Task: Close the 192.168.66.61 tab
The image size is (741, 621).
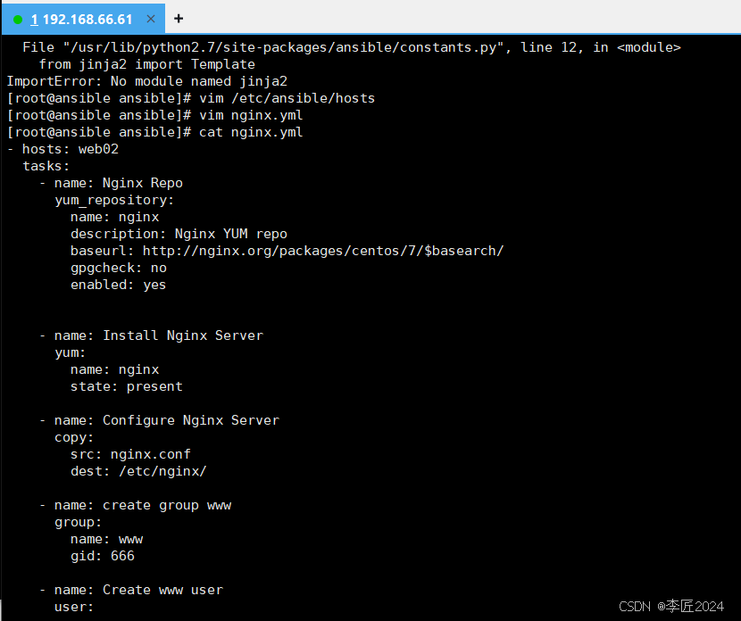Action: coord(151,19)
